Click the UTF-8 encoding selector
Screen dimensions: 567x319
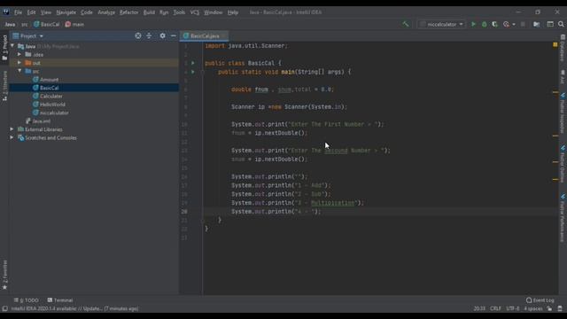coord(512,308)
